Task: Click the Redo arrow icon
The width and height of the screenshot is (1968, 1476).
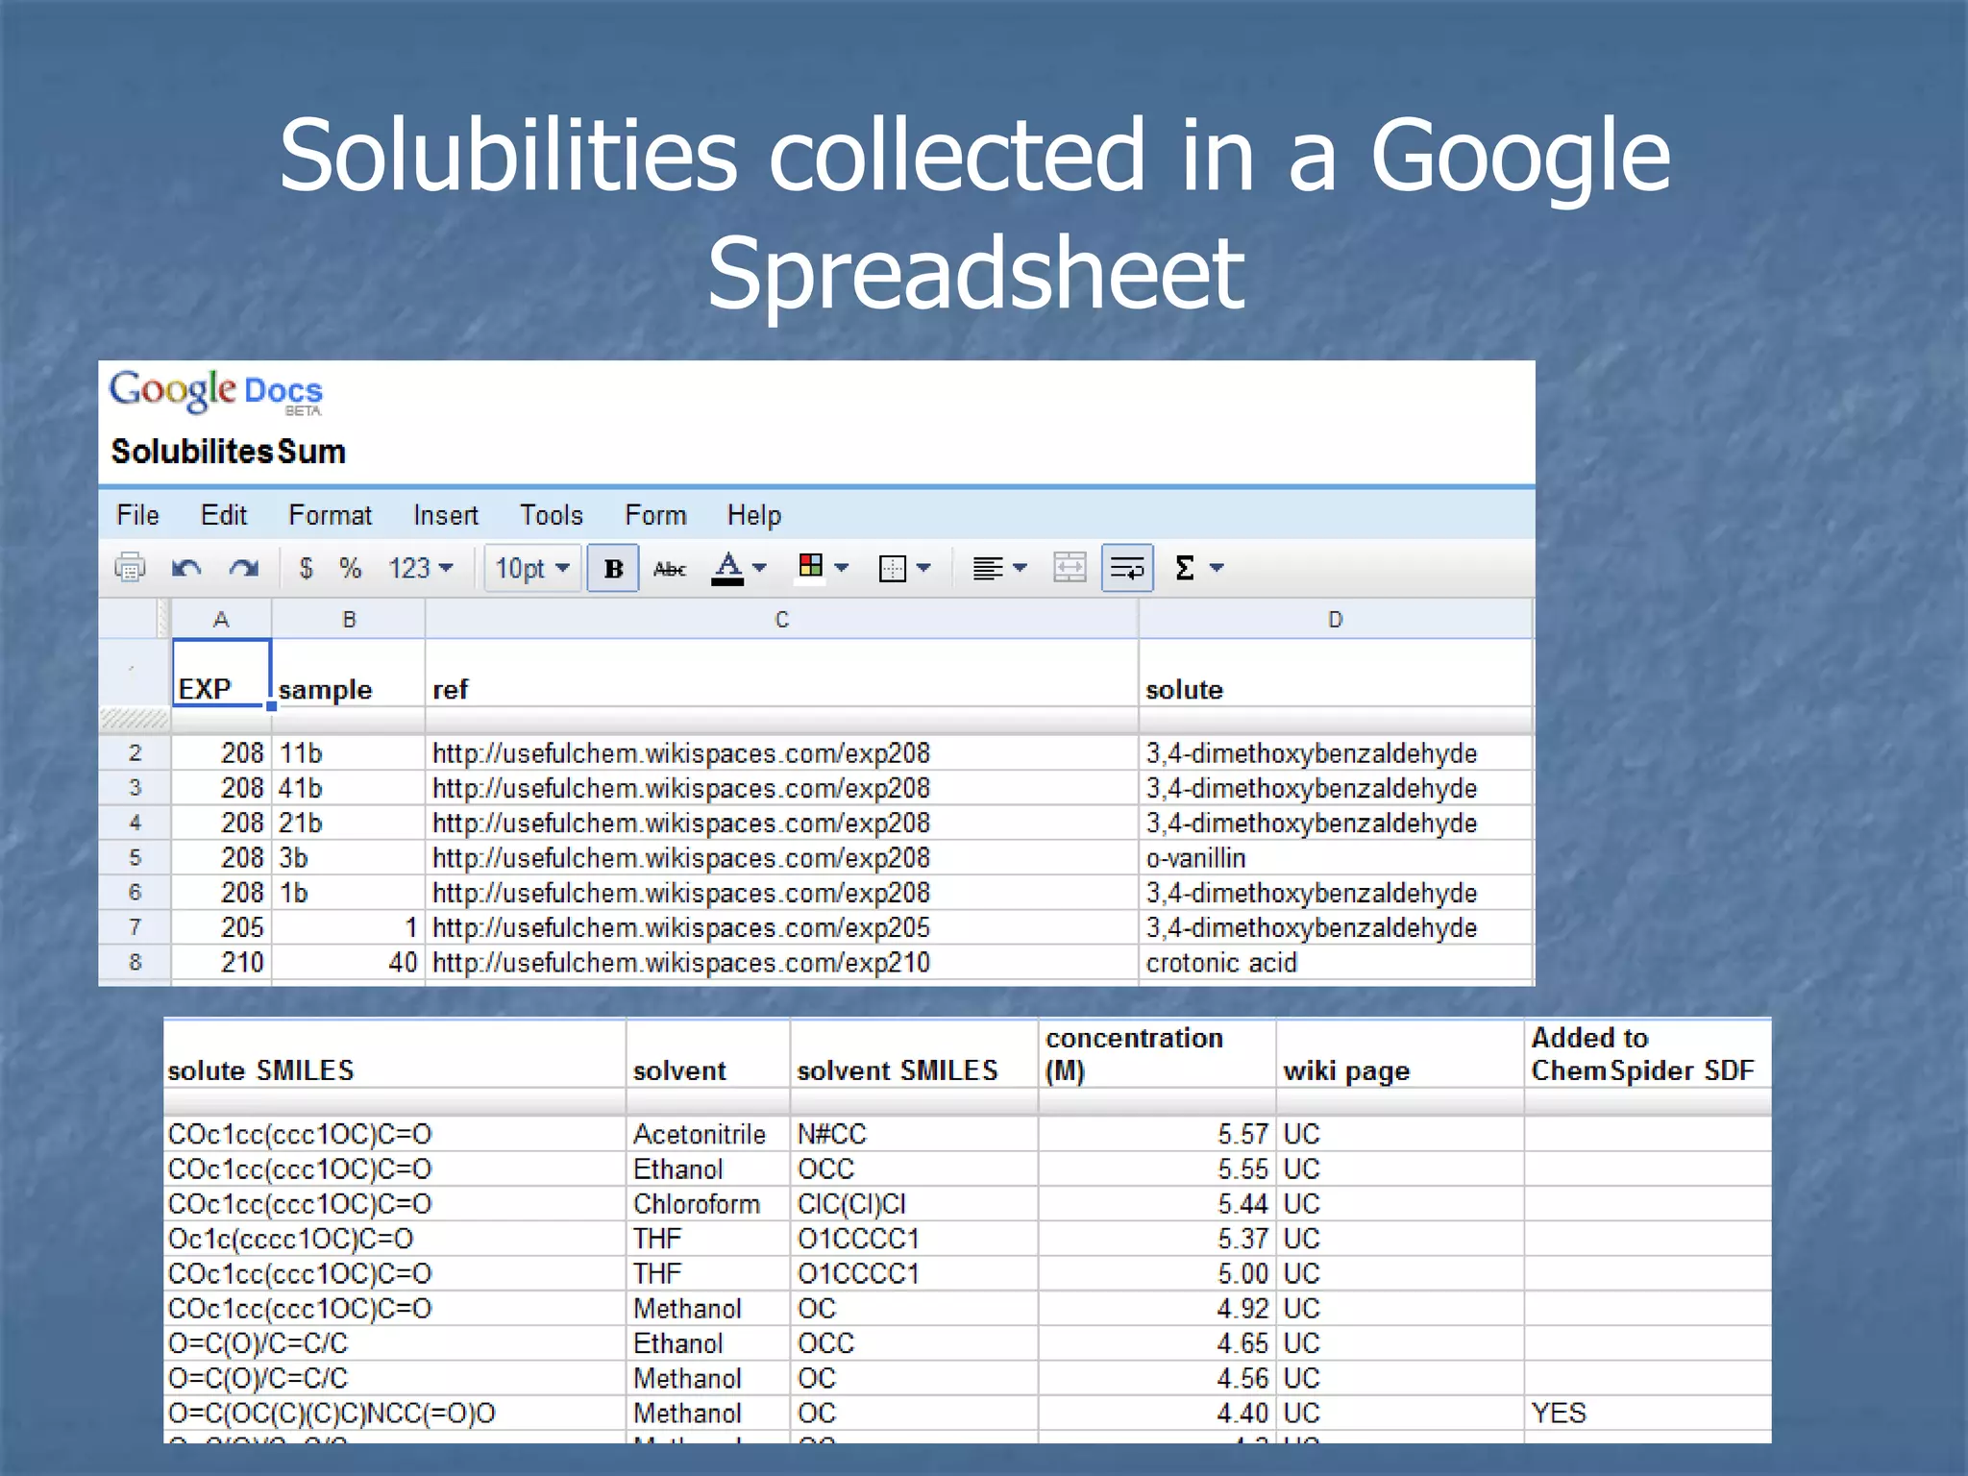Action: (244, 568)
